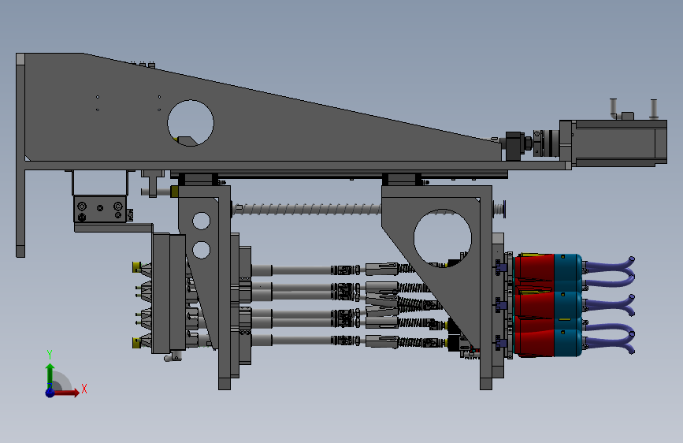
Task: Select the small control box with round connectors
Action: 100,210
